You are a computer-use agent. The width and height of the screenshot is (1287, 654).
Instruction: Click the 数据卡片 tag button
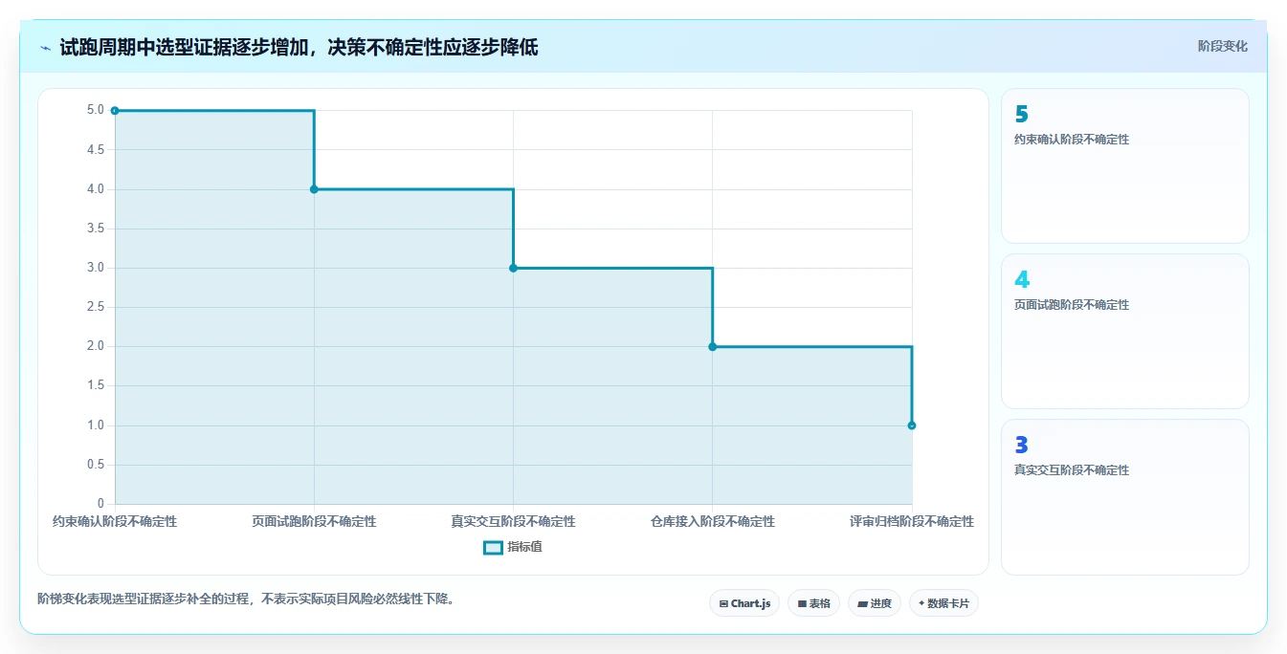pos(943,603)
